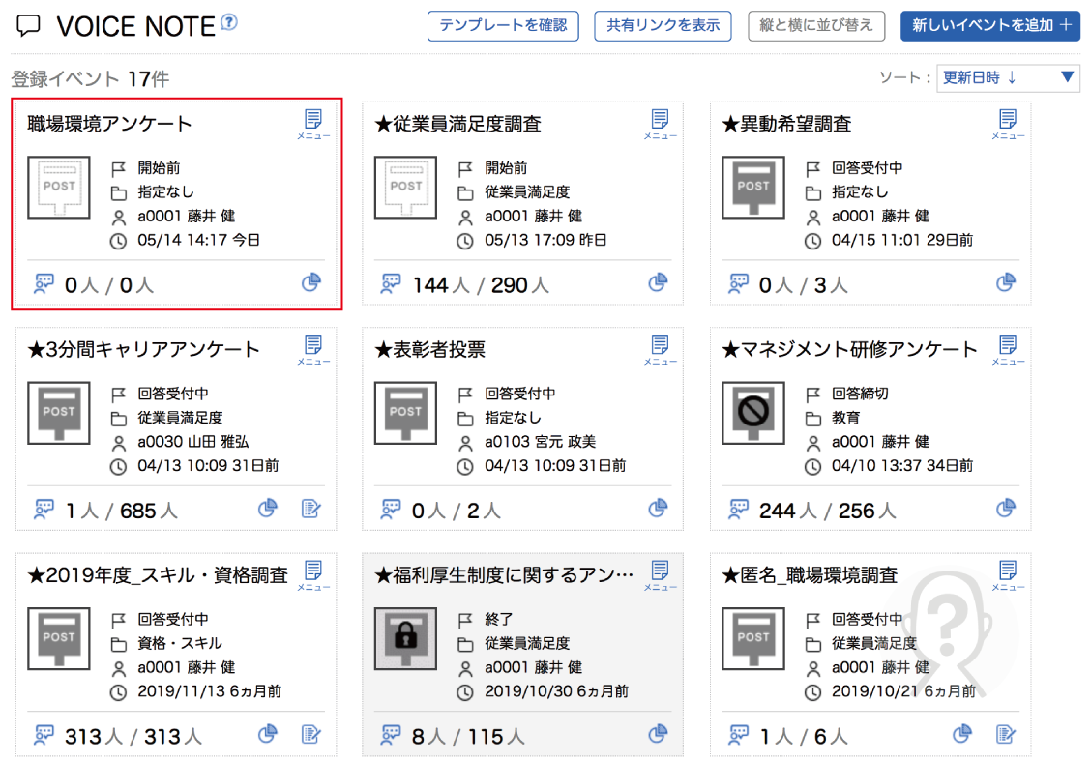Click edit note icon on ★3分間キャリアアンケート card
Viewport: 1091px width, 761px height.
click(x=311, y=509)
